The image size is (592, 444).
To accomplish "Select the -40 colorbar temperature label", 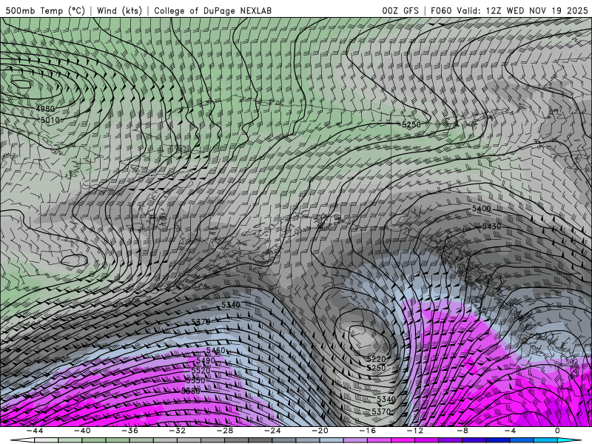I will (82, 431).
